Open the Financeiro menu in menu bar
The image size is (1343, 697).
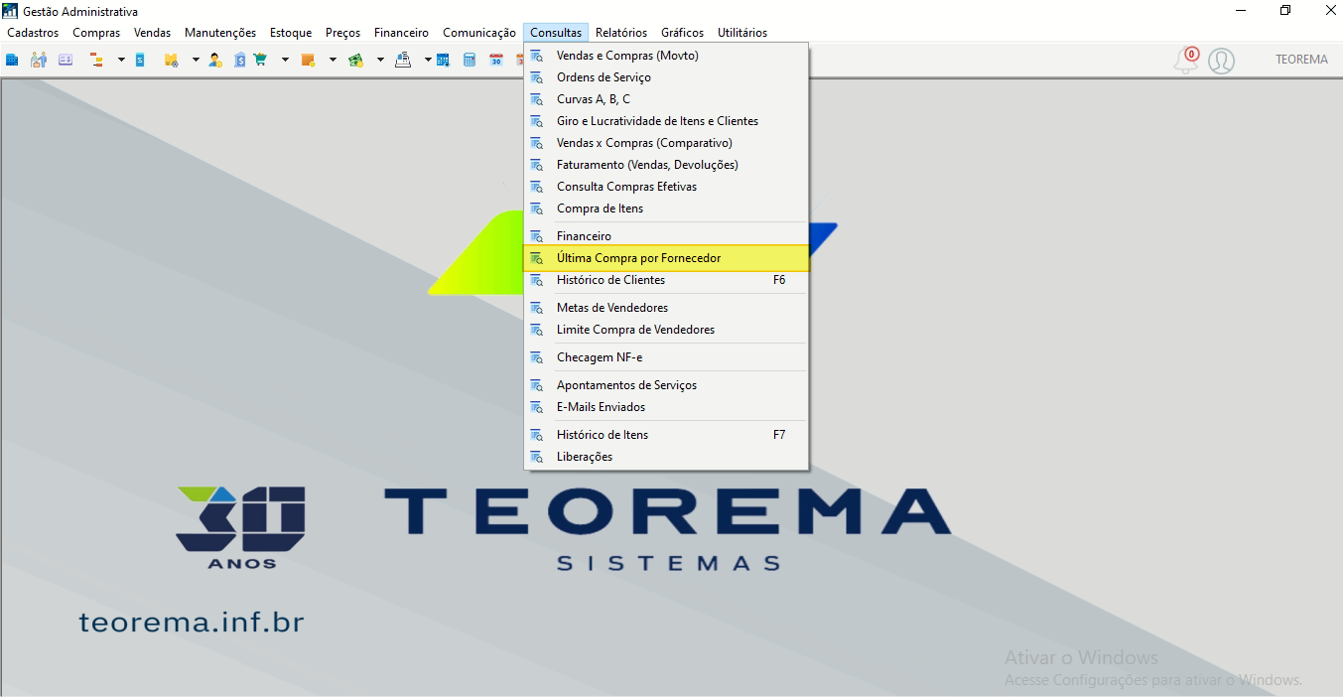point(402,33)
